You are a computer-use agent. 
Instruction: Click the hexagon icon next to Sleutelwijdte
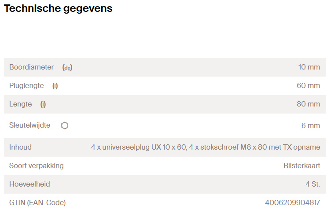pos(65,125)
